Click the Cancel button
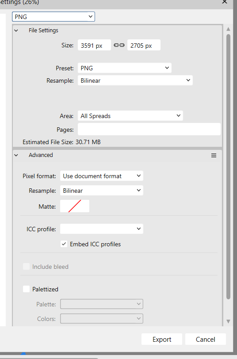The width and height of the screenshot is (237, 359). [206, 339]
